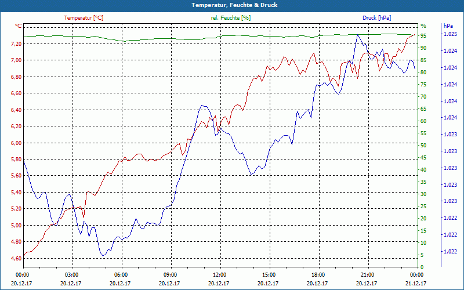Click the '65' humidity axis value
Image resolution: width=464 pixels, height=290 pixels.
pyautogui.click(x=423, y=109)
